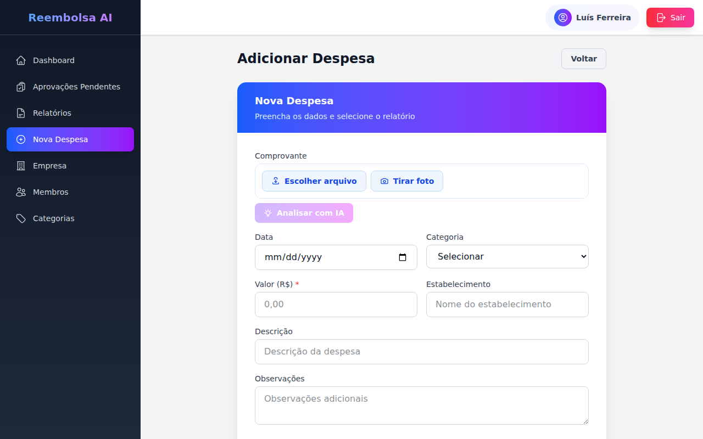Go to Membros in sidebar
The image size is (703, 439).
(51, 192)
